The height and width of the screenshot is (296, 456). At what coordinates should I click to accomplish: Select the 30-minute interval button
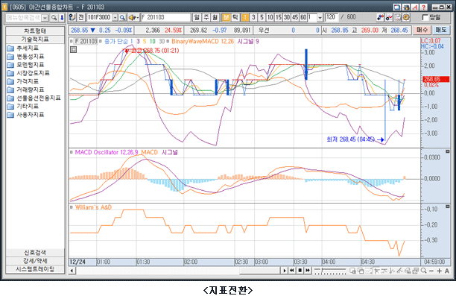click(287, 17)
